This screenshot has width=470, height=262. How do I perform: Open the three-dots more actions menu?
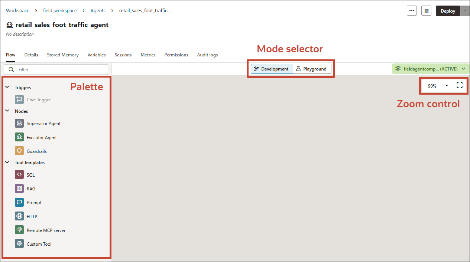click(x=412, y=11)
